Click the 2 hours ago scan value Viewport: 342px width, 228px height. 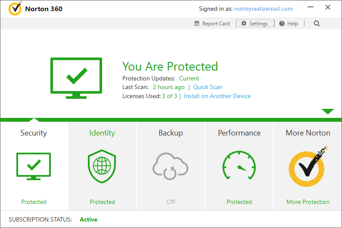coord(168,87)
